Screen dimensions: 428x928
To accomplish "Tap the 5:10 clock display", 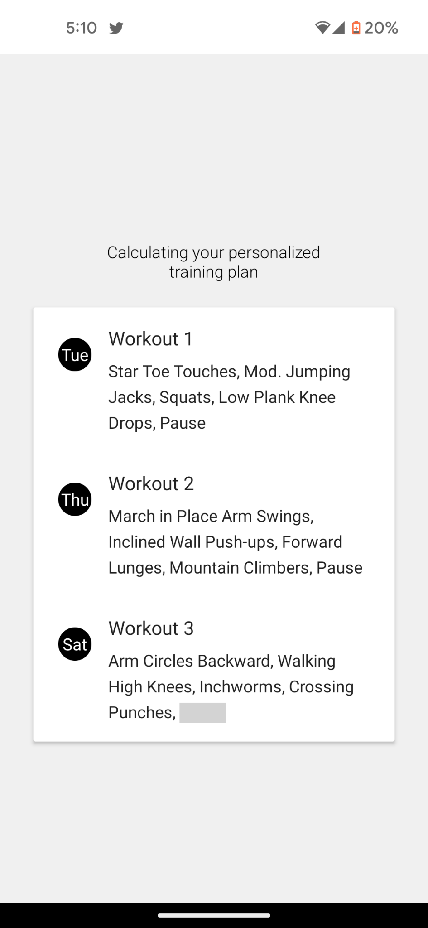I will (82, 28).
